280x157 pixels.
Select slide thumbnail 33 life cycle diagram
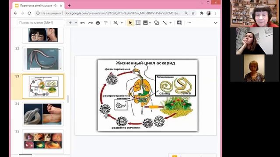point(43,86)
